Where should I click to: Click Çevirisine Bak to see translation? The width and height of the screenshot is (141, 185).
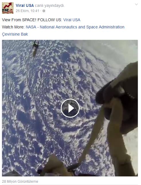[15, 34]
